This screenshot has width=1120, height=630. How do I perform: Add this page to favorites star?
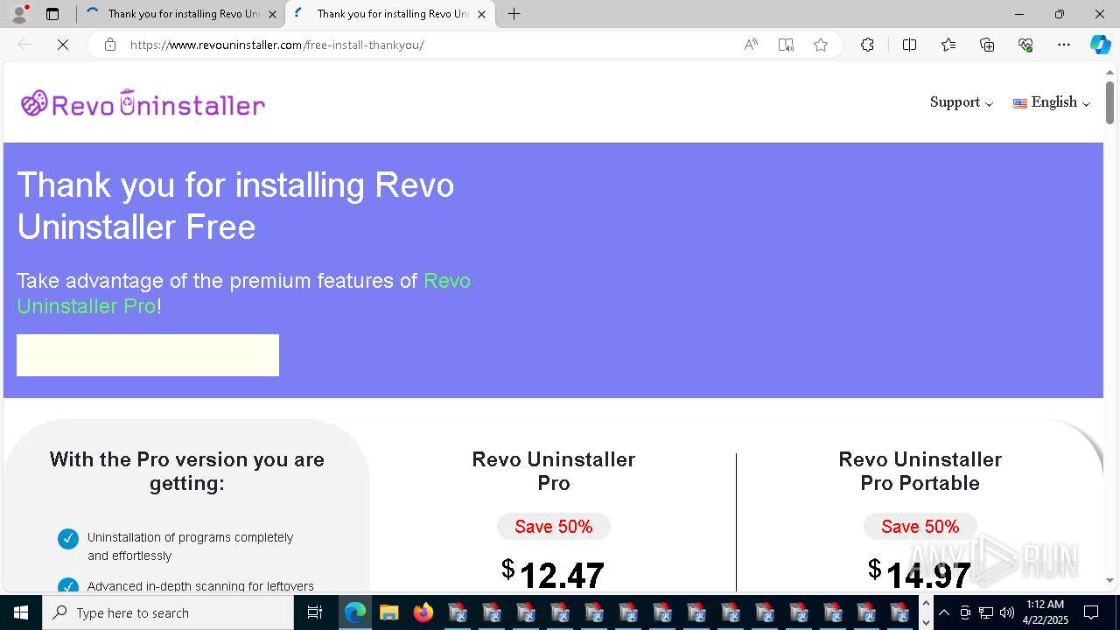[x=821, y=45]
